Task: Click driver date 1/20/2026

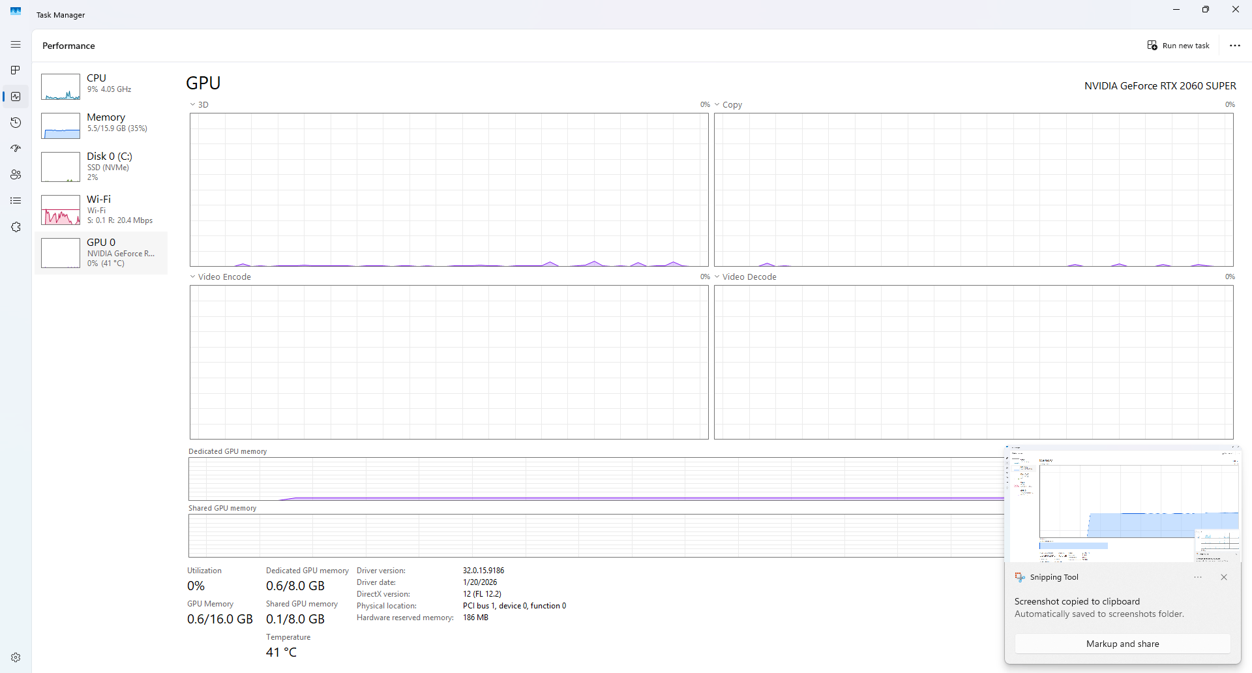Action: point(480,582)
